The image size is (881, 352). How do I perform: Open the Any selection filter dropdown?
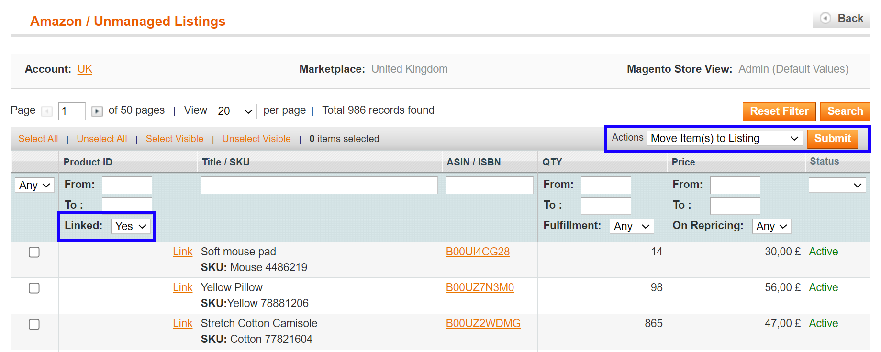34,185
